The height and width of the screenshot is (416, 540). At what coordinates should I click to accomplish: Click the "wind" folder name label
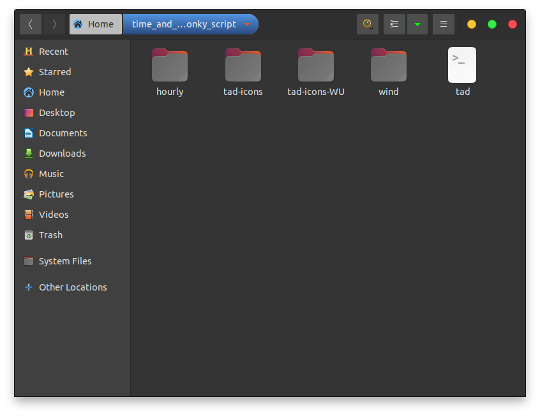coord(389,92)
